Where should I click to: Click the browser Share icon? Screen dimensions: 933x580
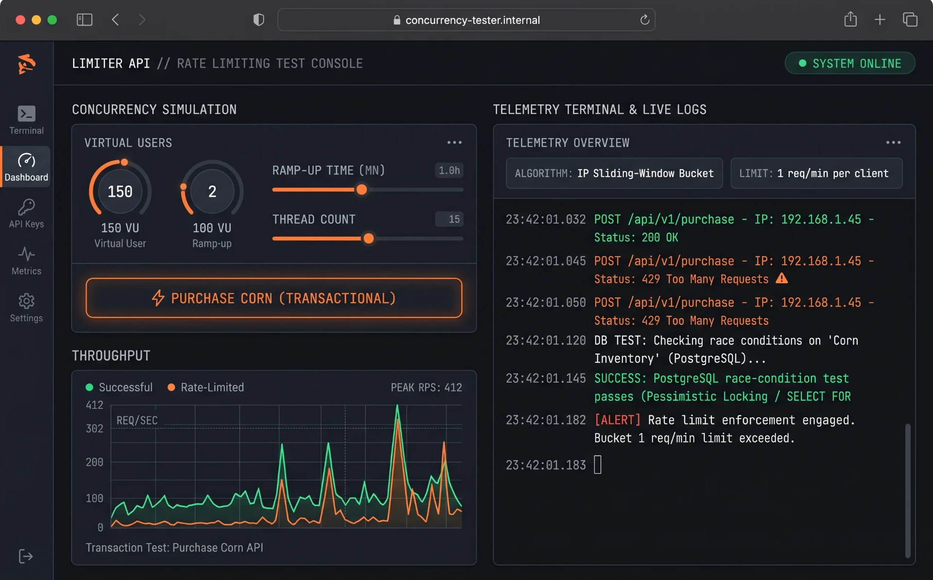pyautogui.click(x=850, y=19)
